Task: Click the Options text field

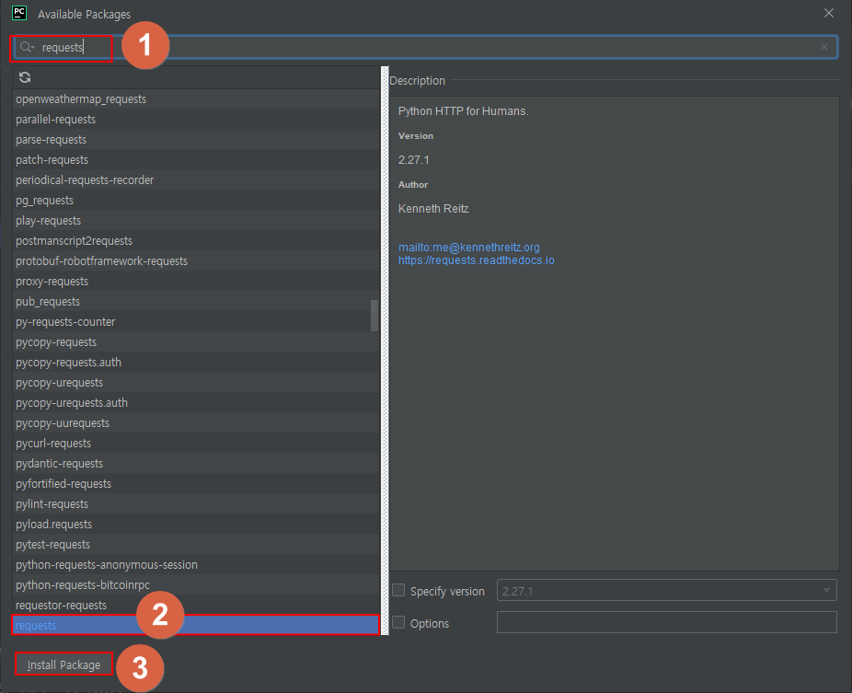Action: (x=667, y=622)
